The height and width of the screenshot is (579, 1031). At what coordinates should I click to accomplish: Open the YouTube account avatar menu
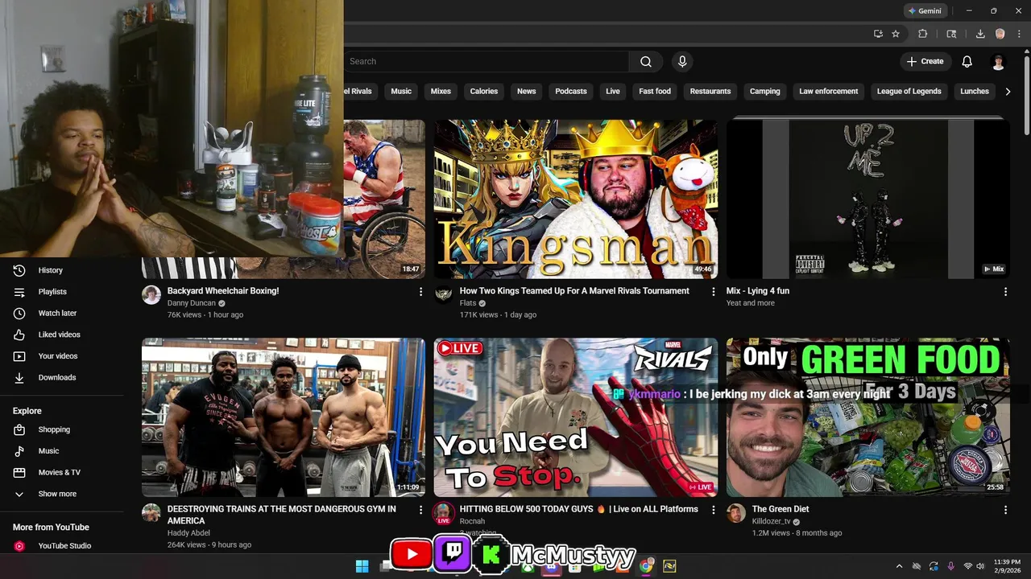(x=998, y=61)
